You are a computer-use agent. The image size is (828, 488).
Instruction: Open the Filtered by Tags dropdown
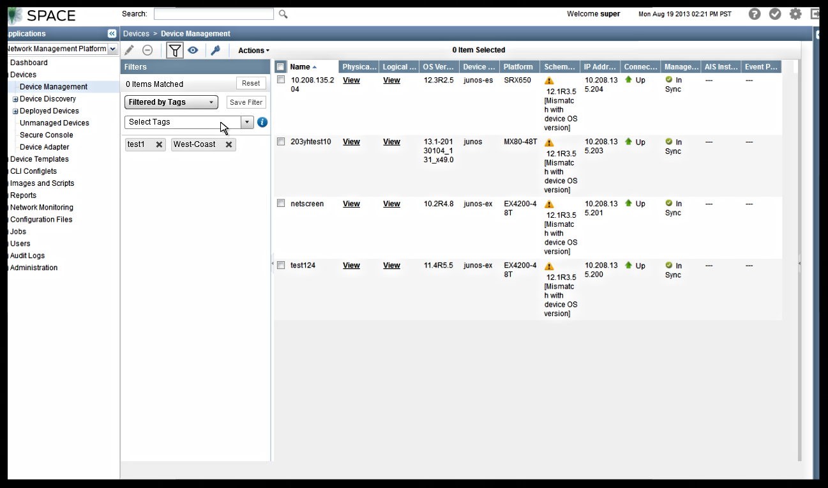pyautogui.click(x=171, y=102)
